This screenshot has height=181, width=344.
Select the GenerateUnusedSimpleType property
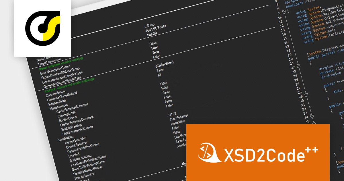tap(62, 82)
